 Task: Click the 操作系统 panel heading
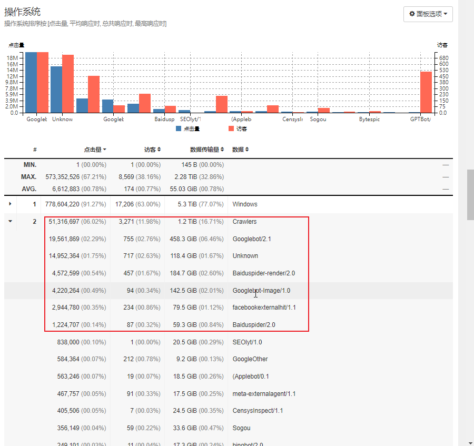pos(23,12)
